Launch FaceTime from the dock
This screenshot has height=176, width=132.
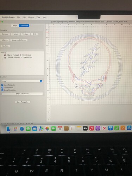coord(54,128)
